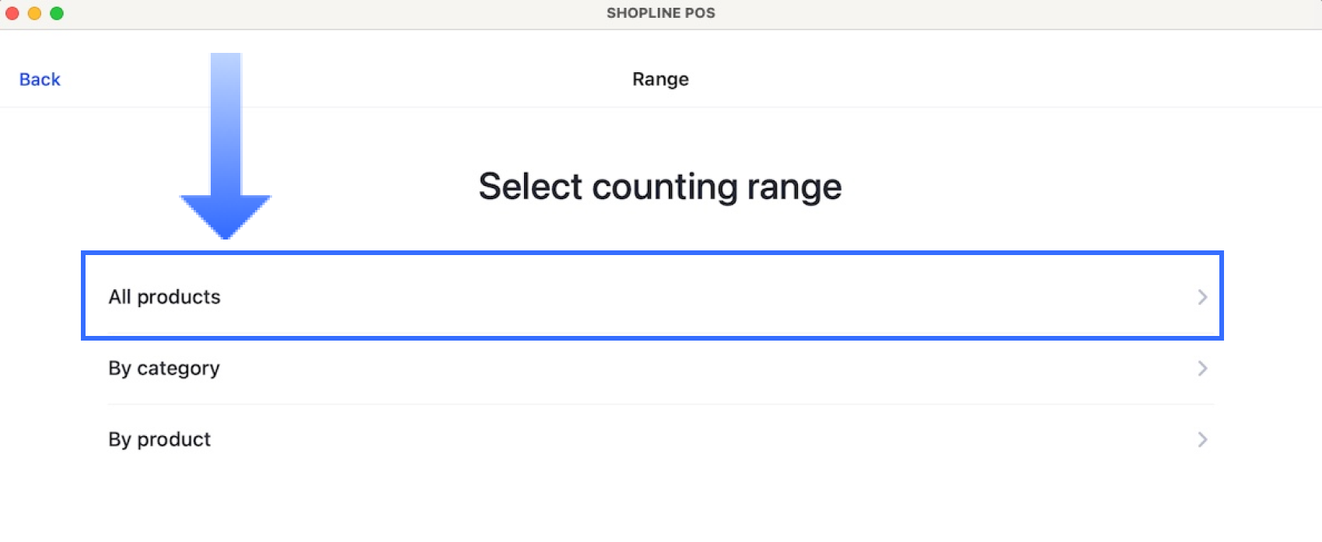Image resolution: width=1322 pixels, height=542 pixels.
Task: Maximize the window with the green button
Action: point(57,13)
